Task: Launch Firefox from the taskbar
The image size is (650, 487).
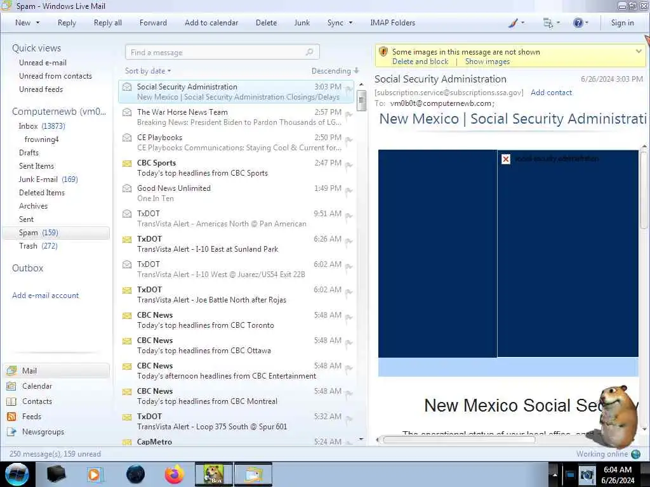Action: pyautogui.click(x=175, y=474)
